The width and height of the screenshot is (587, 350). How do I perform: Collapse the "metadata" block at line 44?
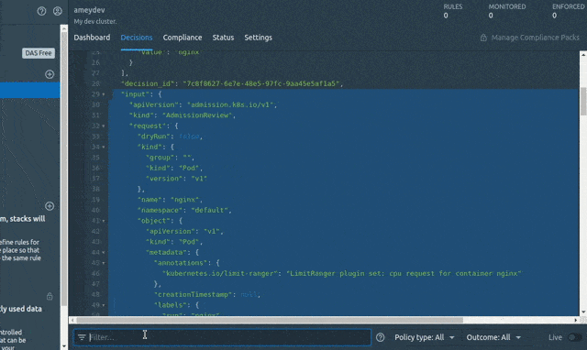[104, 252]
